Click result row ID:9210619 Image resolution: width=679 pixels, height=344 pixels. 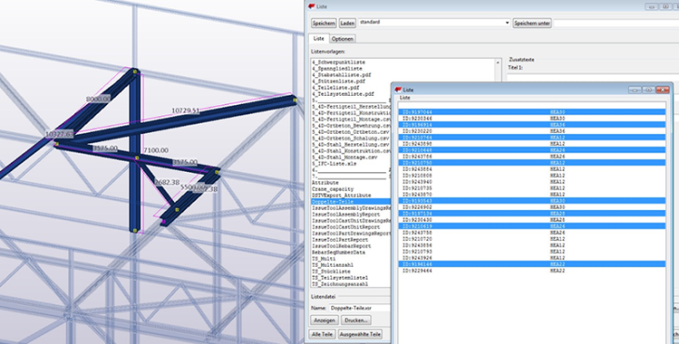532,226
